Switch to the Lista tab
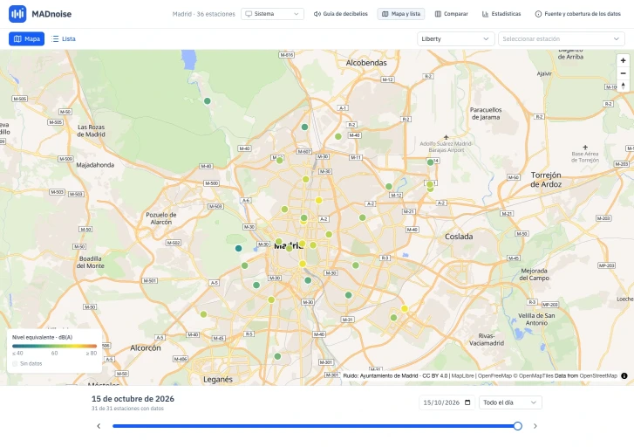The height and width of the screenshot is (447, 634). click(64, 39)
